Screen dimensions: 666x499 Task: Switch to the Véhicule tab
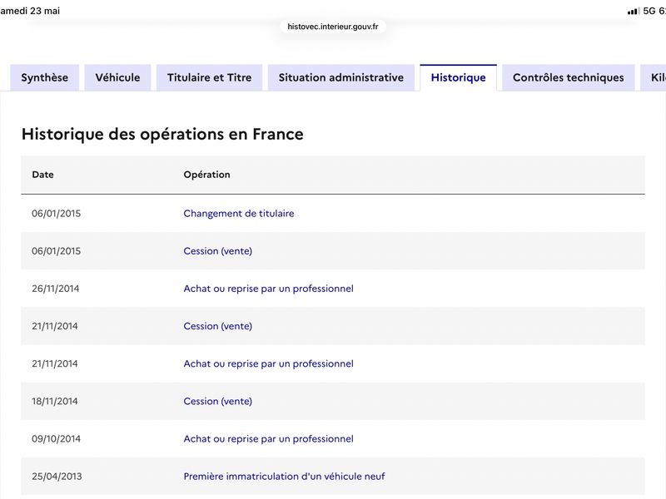point(117,77)
